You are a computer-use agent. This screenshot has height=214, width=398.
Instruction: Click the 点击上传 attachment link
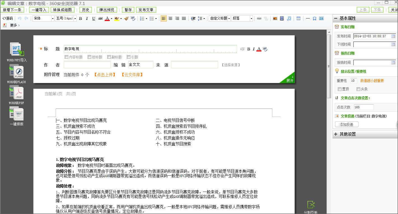[x=105, y=75]
